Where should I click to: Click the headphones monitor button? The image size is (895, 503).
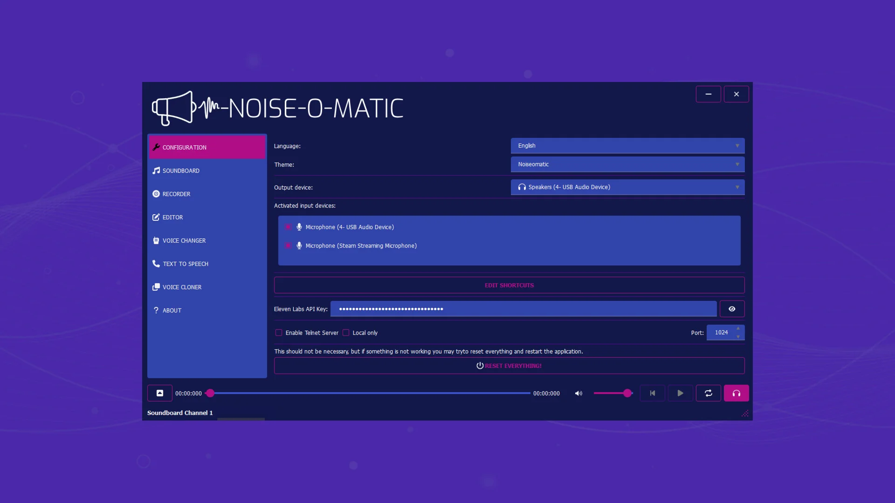coord(736,393)
